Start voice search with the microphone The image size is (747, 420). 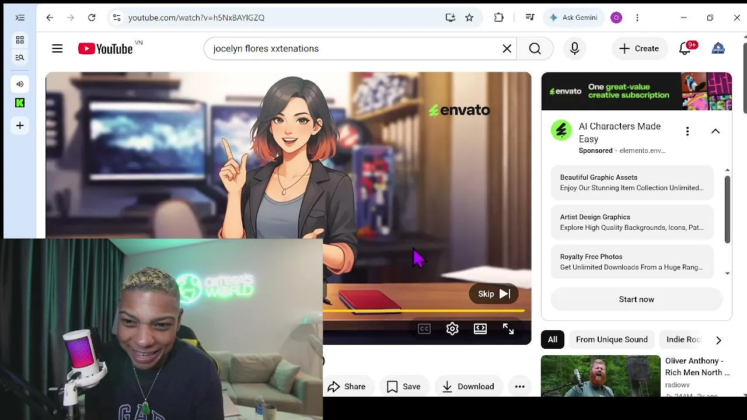pyautogui.click(x=575, y=48)
